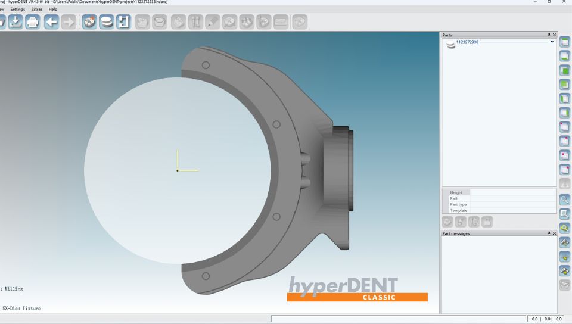Select the first view cube icon
This screenshot has width=572, height=324.
[x=564, y=56]
